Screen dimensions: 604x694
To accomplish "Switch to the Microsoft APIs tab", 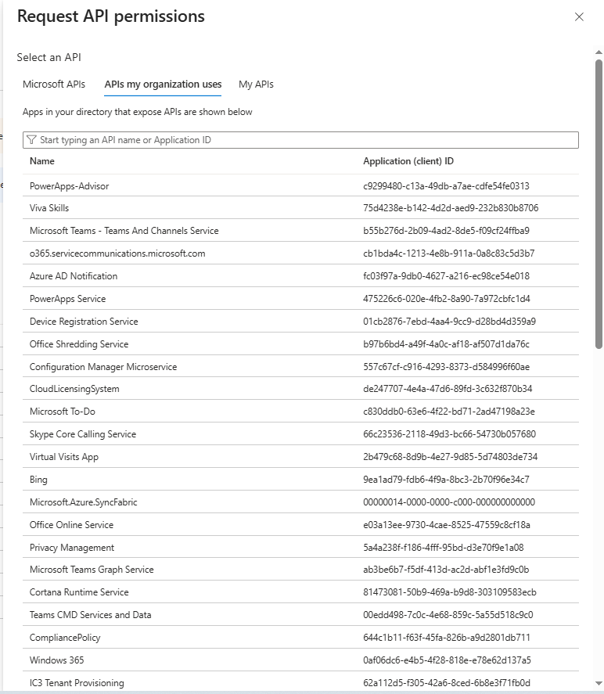I will pyautogui.click(x=54, y=85).
